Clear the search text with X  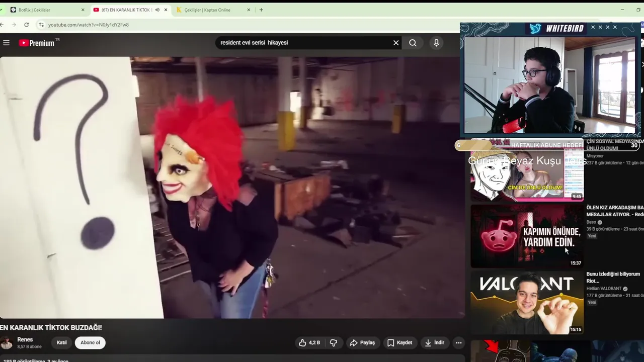(x=396, y=43)
